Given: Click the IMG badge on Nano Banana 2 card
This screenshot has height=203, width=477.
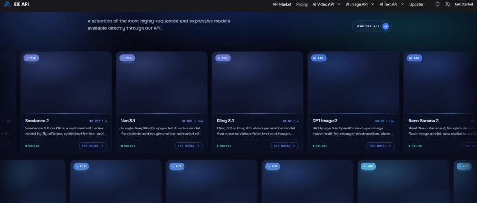Looking at the screenshot, I should coord(415,58).
